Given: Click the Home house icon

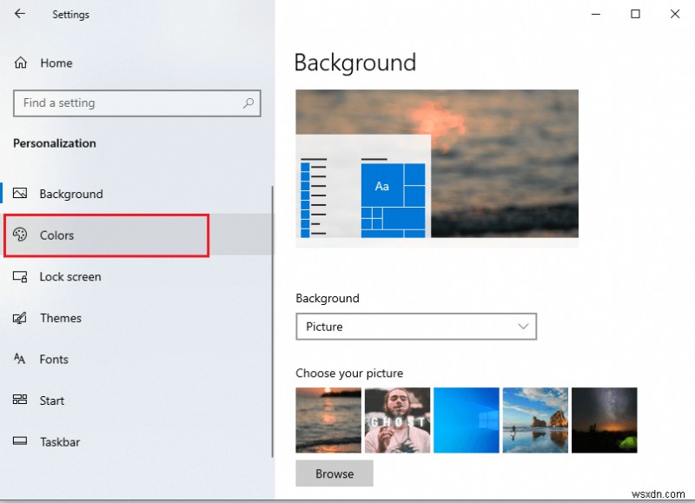Looking at the screenshot, I should click(20, 63).
